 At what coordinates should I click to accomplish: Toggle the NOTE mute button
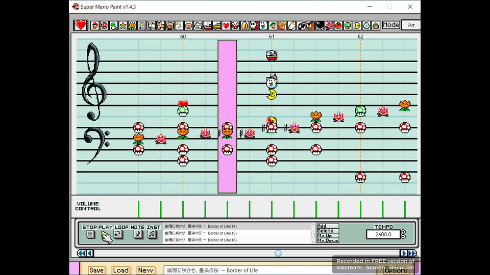[138, 234]
